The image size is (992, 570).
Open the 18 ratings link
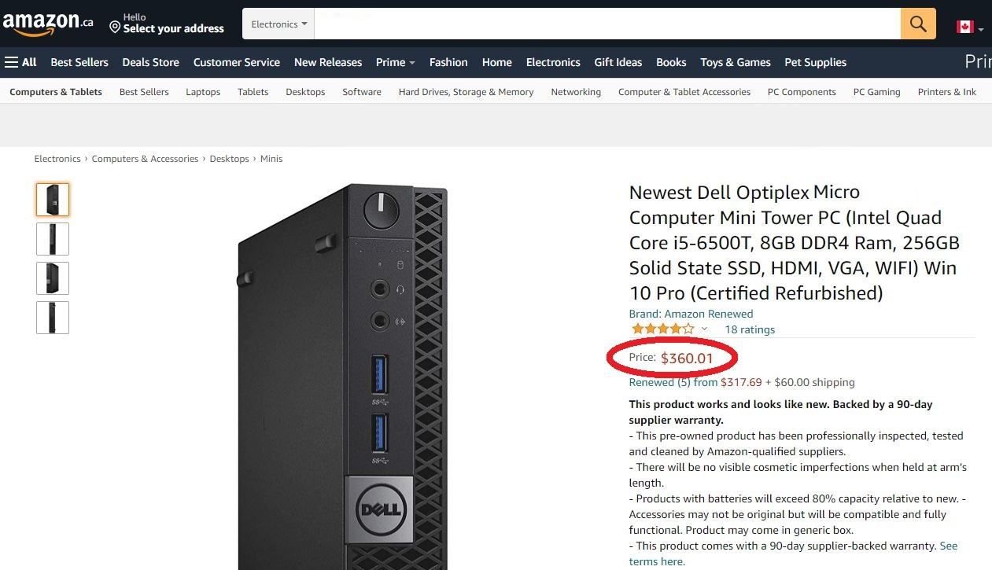tap(749, 329)
